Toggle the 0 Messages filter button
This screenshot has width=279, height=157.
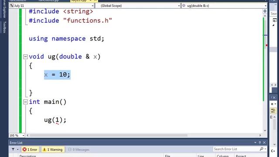coord(79,150)
